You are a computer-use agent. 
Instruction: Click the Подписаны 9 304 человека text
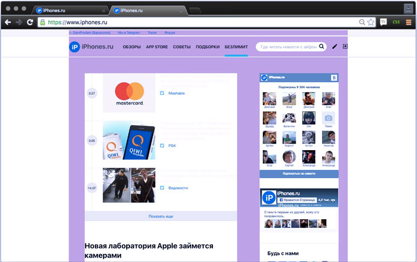(x=299, y=87)
